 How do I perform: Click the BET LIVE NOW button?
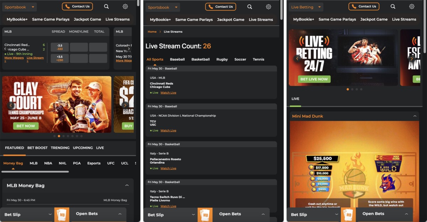pos(314,79)
